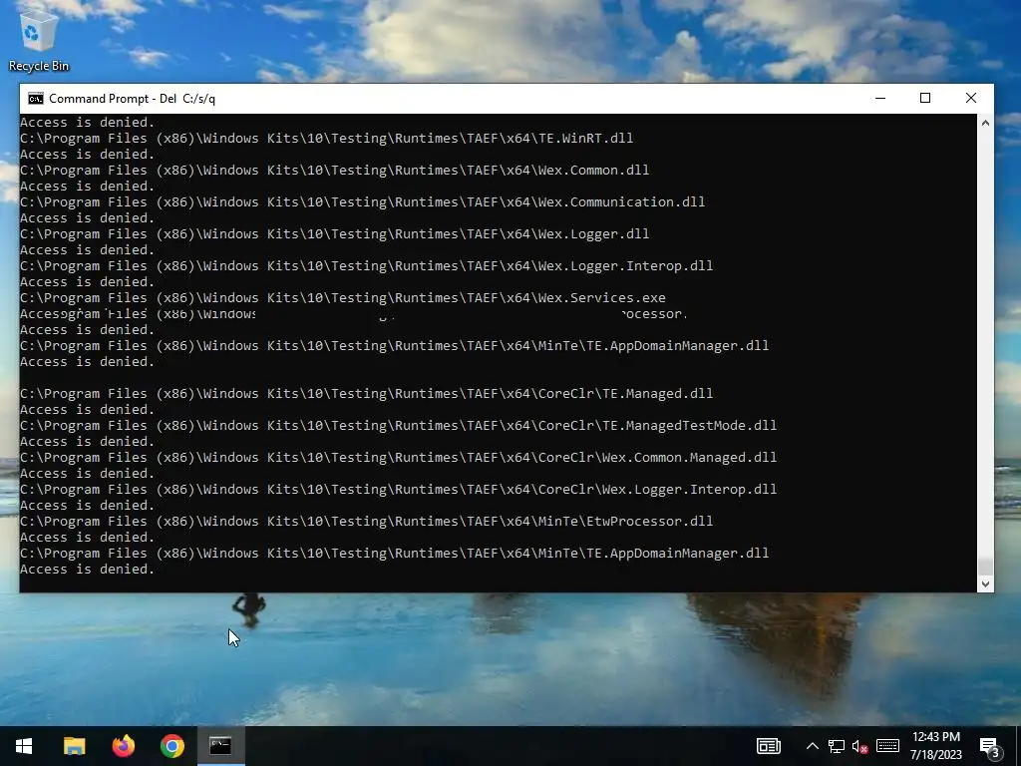Click the line ending with TE.WinRT.dll
This screenshot has height=766, width=1021.
coord(326,138)
